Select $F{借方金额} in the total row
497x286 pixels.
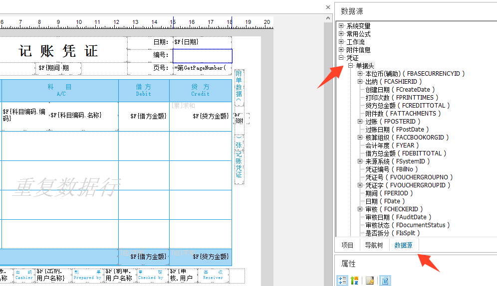coord(144,257)
